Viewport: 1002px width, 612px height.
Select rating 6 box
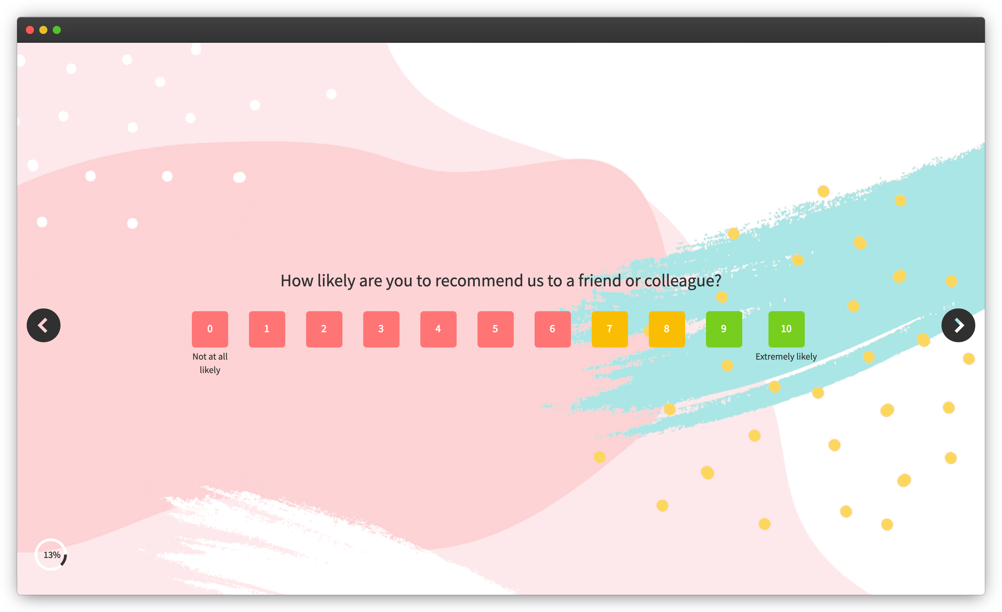tap(553, 329)
